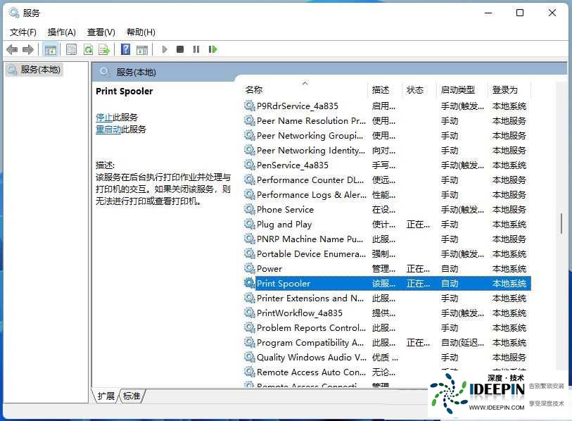
Task: Select the P9RdrService_4a835 service row
Action: coord(387,106)
